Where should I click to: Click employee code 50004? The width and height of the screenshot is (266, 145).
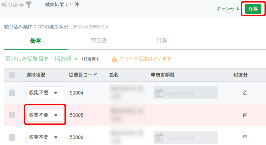pos(76,93)
